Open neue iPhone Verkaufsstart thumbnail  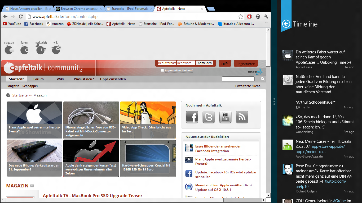click(x=34, y=158)
